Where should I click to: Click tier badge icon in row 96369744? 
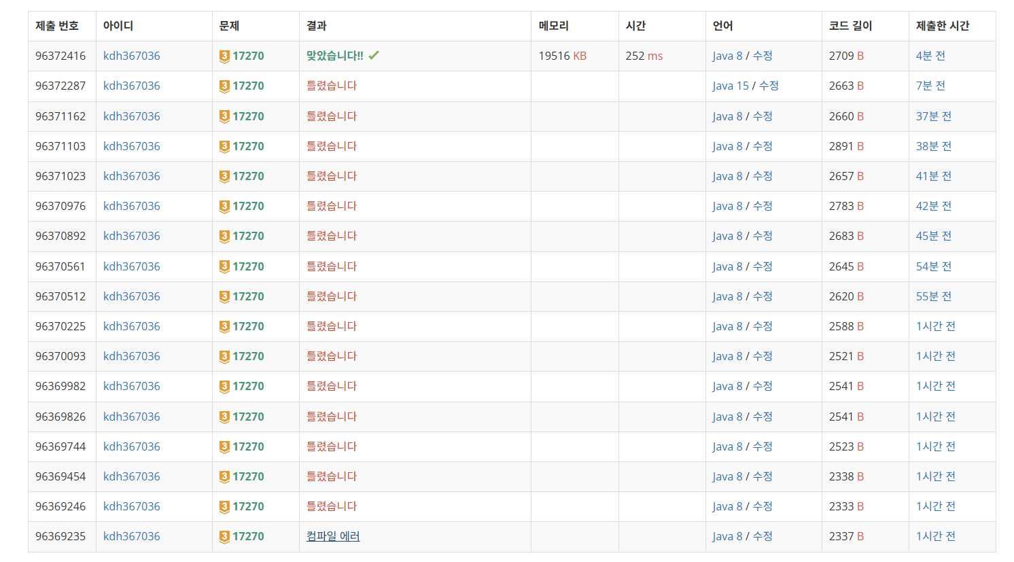pyautogui.click(x=224, y=447)
